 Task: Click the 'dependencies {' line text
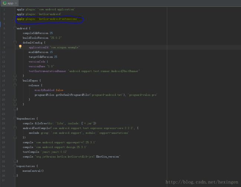[x=27, y=118]
